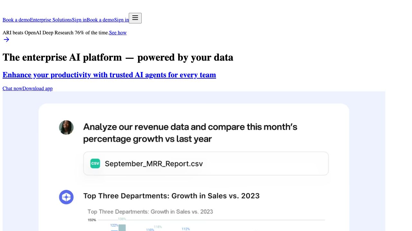
Task: Click the "Analyze our revenue data" prompt text
Action: tap(190, 133)
